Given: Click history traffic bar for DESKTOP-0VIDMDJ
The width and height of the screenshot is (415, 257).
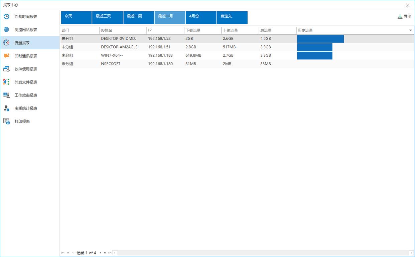Looking at the screenshot, I should [x=320, y=39].
